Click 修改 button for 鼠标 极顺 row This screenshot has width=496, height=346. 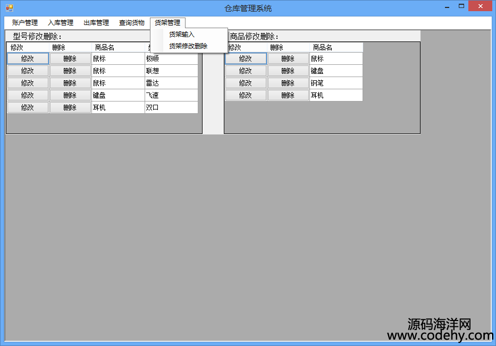[x=28, y=58]
